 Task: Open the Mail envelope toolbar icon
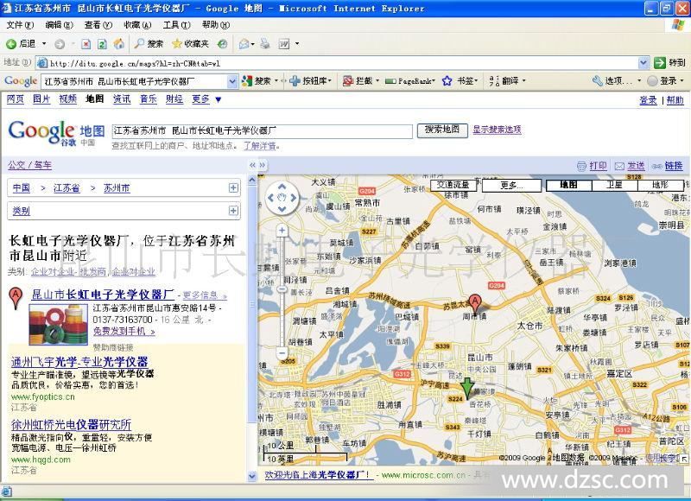pos(244,44)
